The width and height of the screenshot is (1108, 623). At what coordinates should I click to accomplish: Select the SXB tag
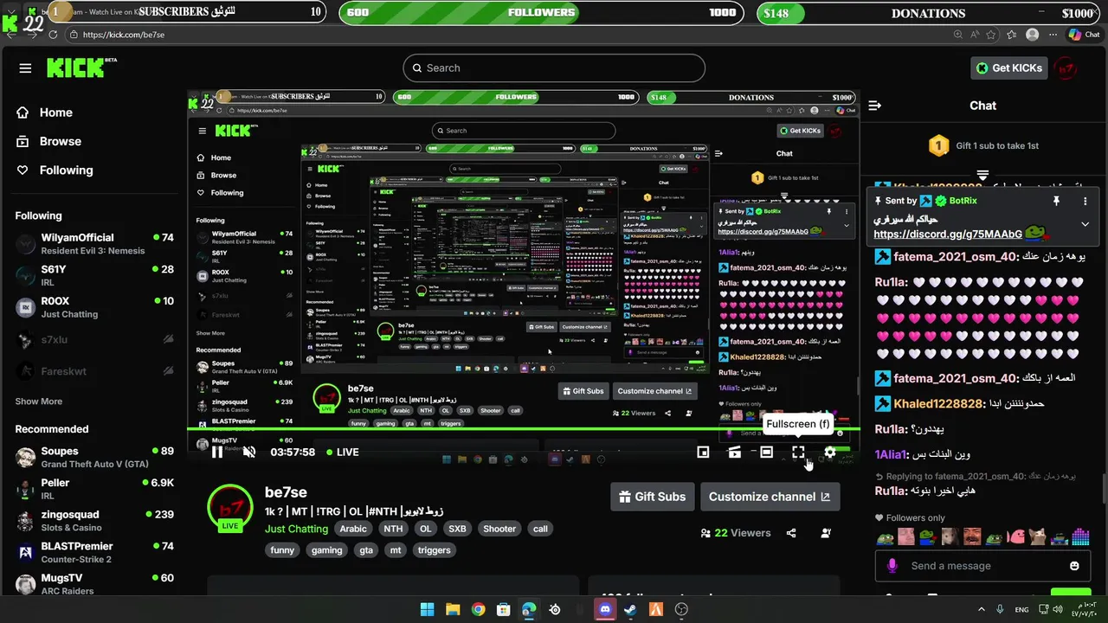click(x=457, y=529)
